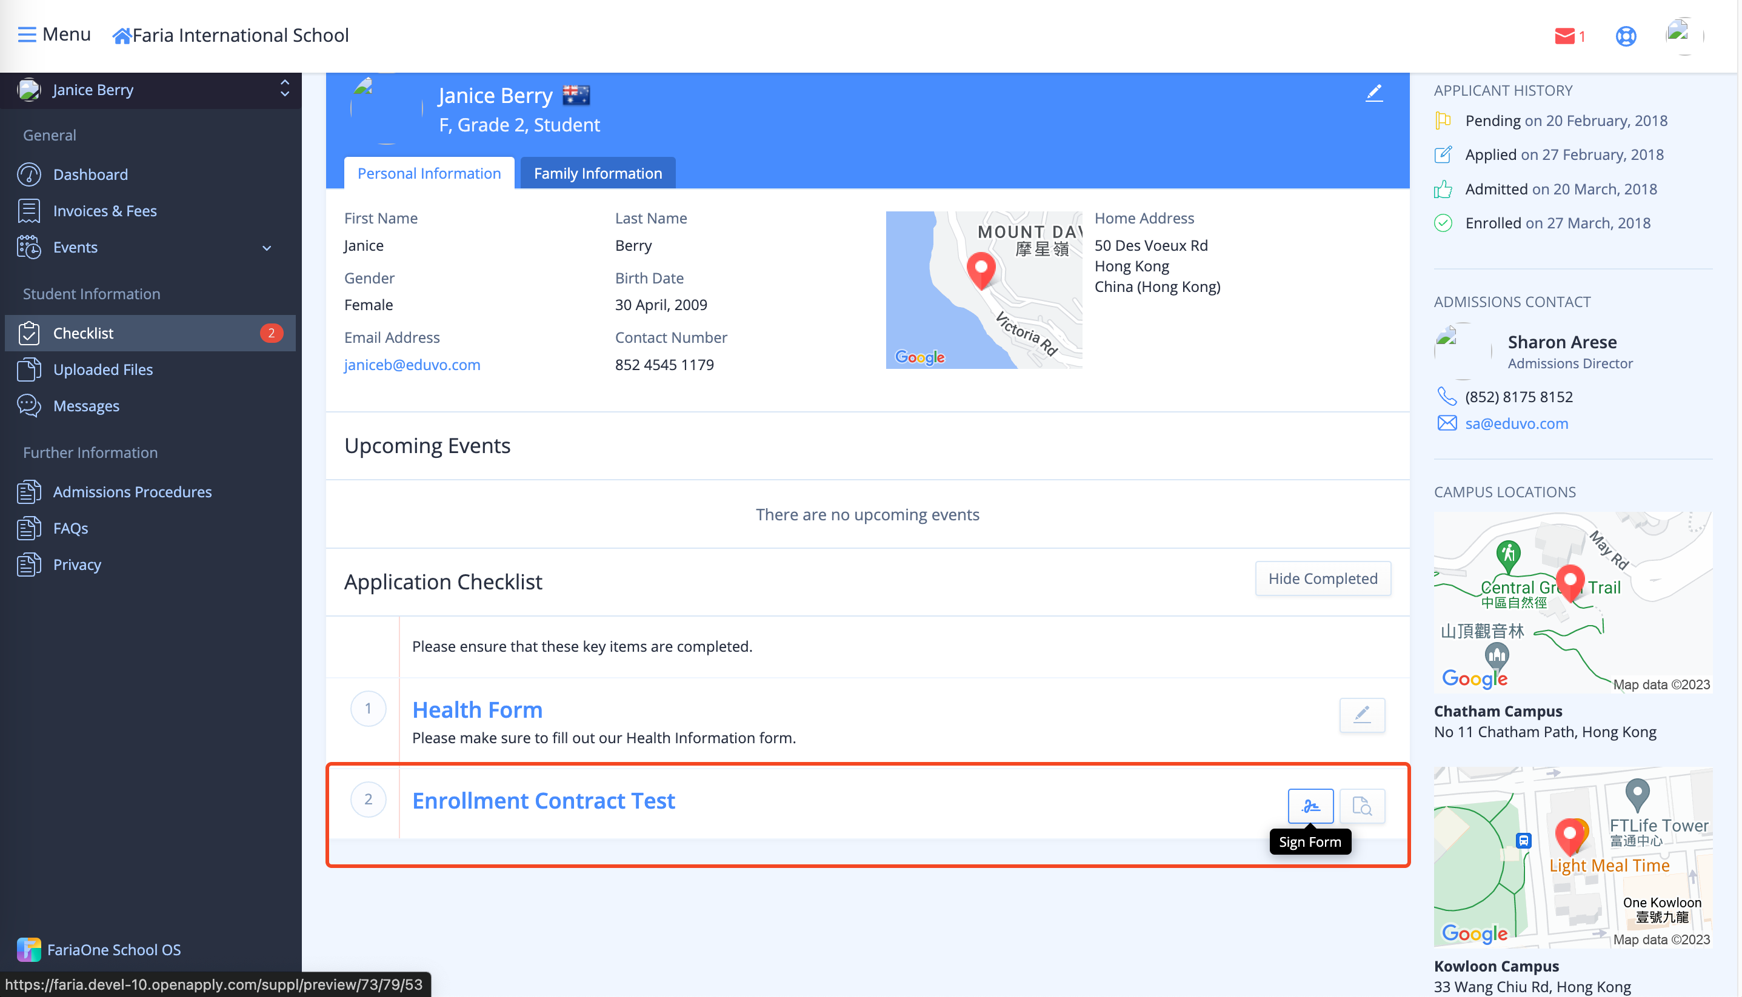The height and width of the screenshot is (997, 1742).
Task: Click the Health Form edit pencil icon
Action: [1362, 714]
